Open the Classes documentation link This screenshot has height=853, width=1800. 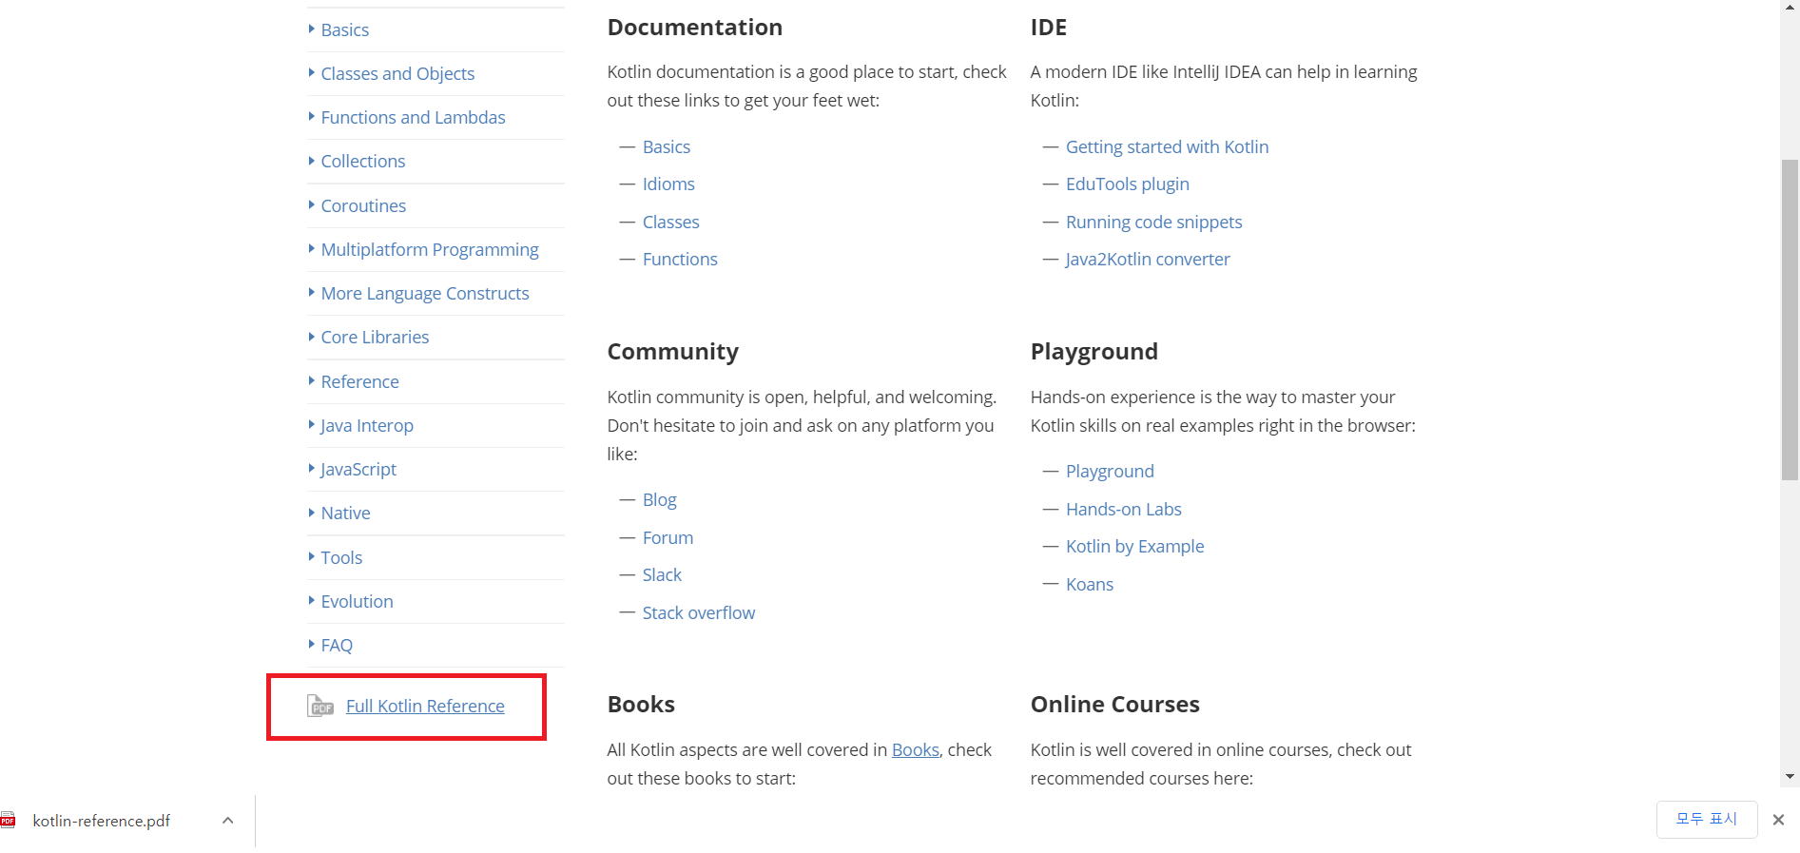(x=670, y=222)
